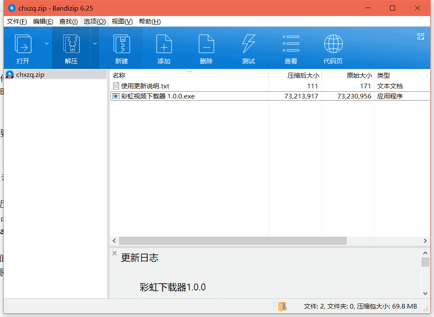
Task: Click the 打开 (Open) archive toolbar icon
Action: point(23,44)
